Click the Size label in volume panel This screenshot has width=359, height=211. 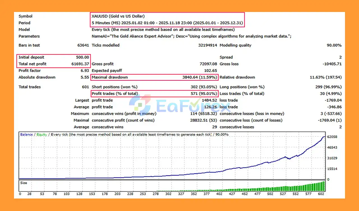24,183
